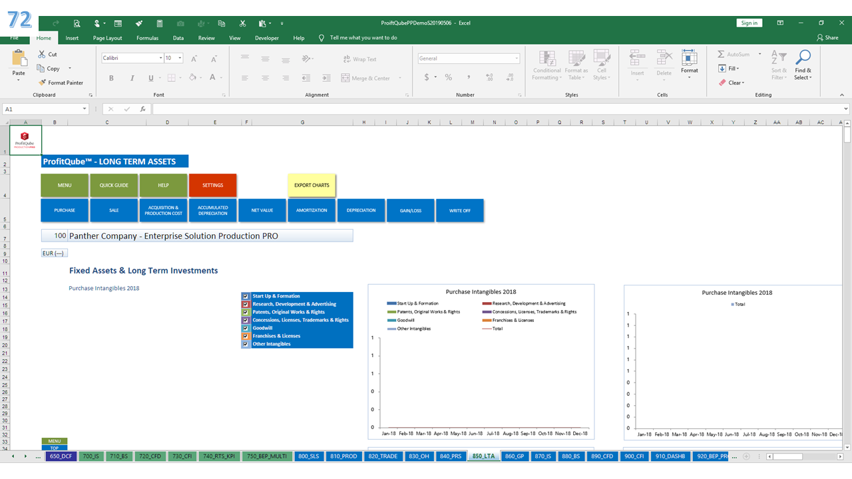Click the Insert Function fx icon
This screenshot has width=852, height=479.
coord(142,109)
